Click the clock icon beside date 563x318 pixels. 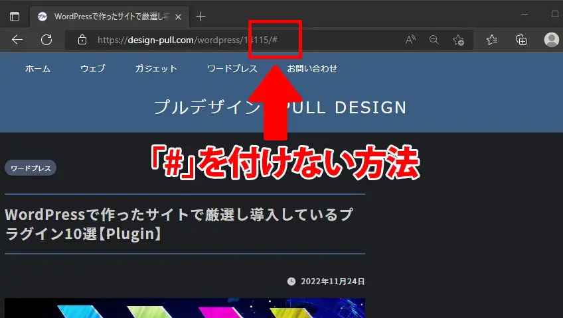[x=291, y=282]
